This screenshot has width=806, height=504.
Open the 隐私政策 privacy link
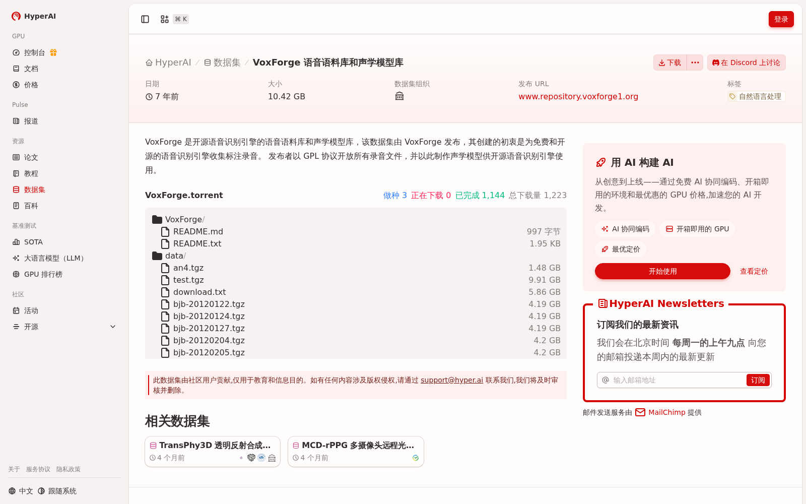click(69, 469)
